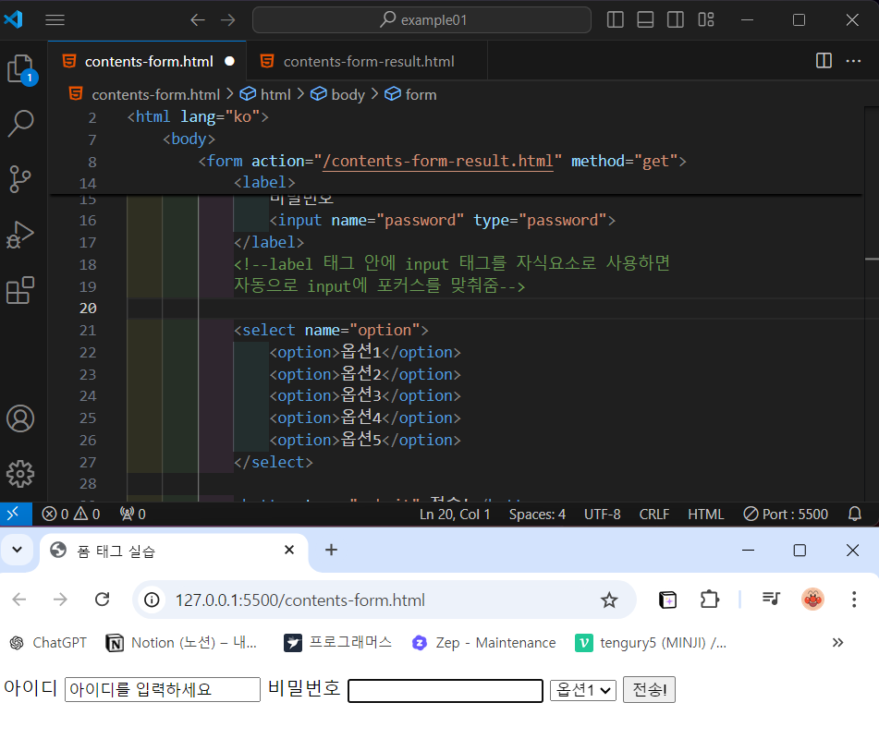This screenshot has width=879, height=739.
Task: Open the media control icon in Chrome
Action: click(x=772, y=600)
